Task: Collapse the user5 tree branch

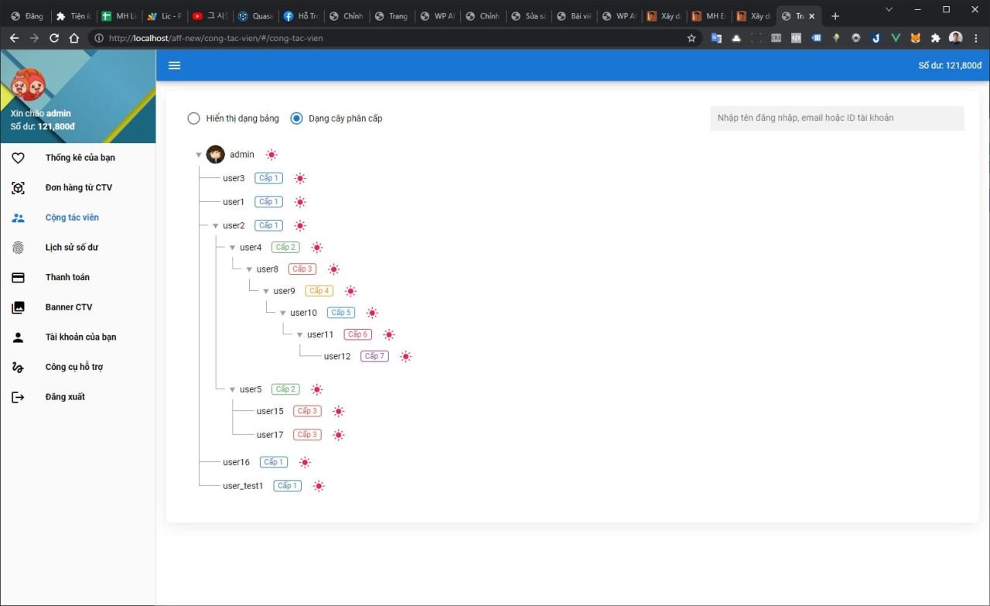Action: click(232, 389)
